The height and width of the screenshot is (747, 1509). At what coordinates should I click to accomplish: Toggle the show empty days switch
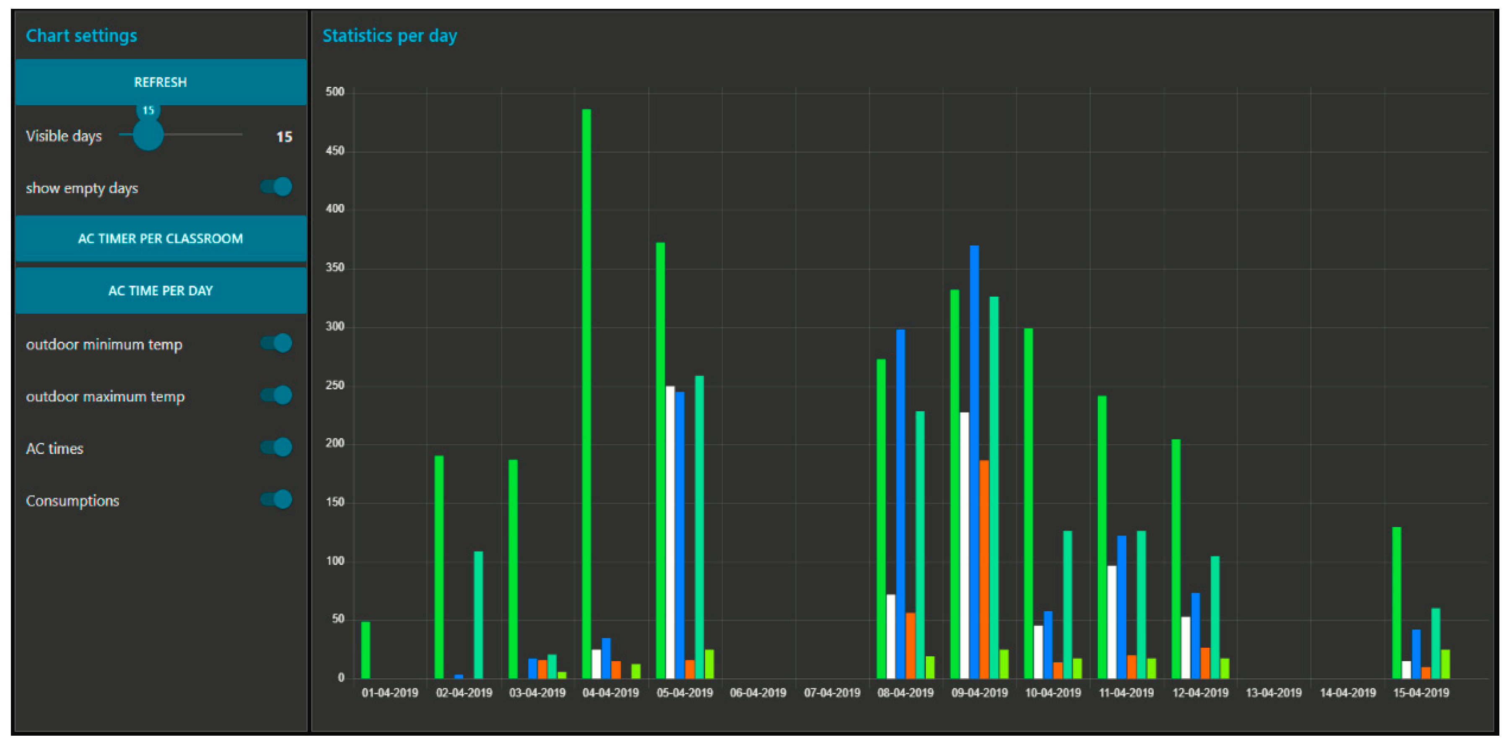(277, 187)
